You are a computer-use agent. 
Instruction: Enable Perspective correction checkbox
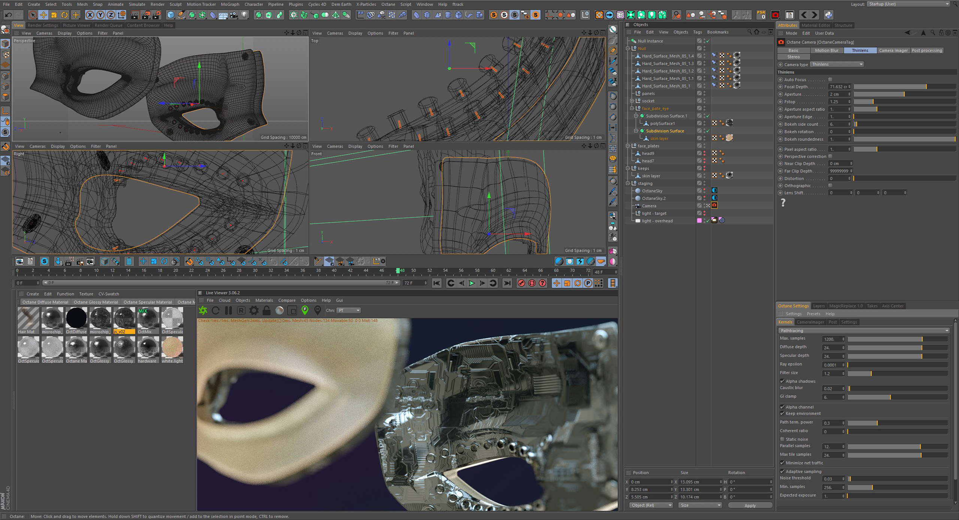(x=830, y=156)
